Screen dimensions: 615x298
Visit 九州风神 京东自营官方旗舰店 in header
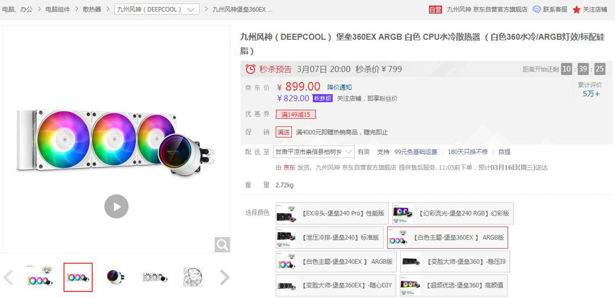click(x=487, y=9)
